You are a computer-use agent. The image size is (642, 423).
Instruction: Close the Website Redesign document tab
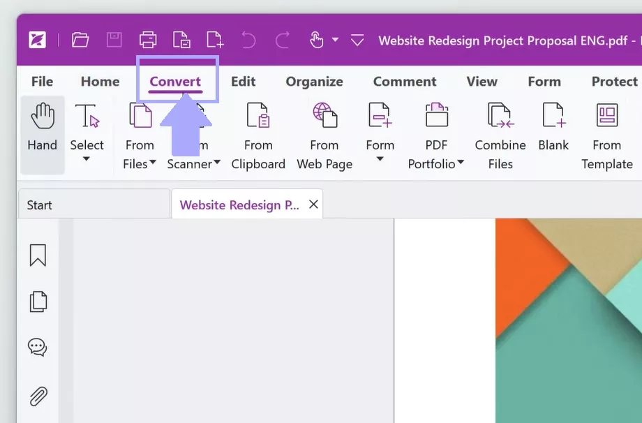click(312, 203)
